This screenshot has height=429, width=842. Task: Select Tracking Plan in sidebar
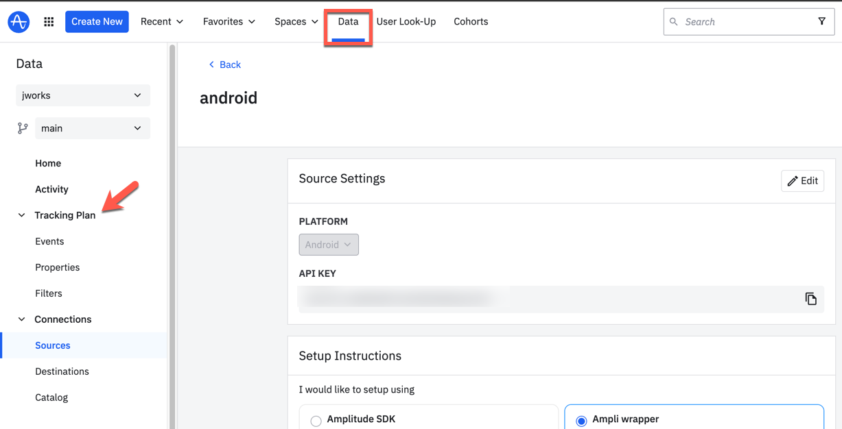65,215
